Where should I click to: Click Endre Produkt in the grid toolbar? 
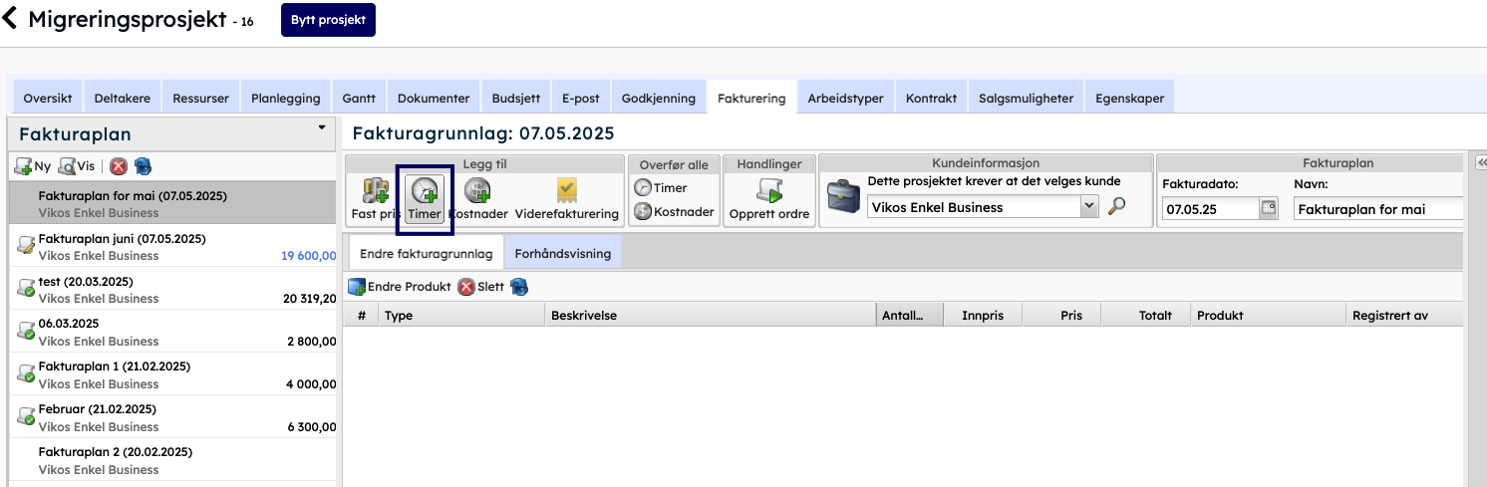pyautogui.click(x=400, y=287)
